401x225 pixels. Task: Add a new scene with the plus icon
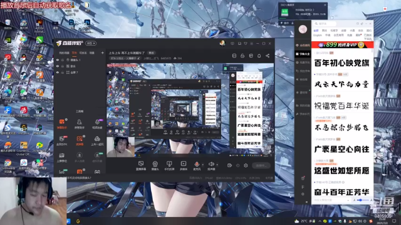tap(103, 52)
